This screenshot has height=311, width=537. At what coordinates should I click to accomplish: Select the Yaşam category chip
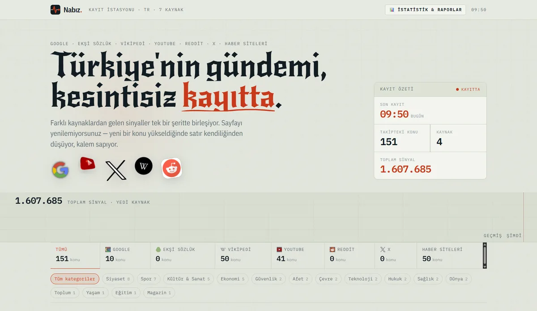pyautogui.click(x=96, y=293)
